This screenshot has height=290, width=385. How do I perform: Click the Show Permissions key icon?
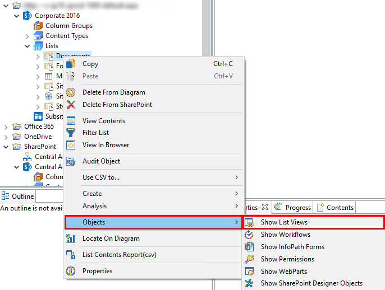pos(249,259)
